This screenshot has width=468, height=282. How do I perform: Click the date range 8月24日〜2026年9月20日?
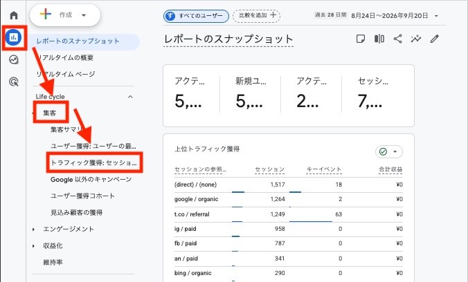pos(390,16)
